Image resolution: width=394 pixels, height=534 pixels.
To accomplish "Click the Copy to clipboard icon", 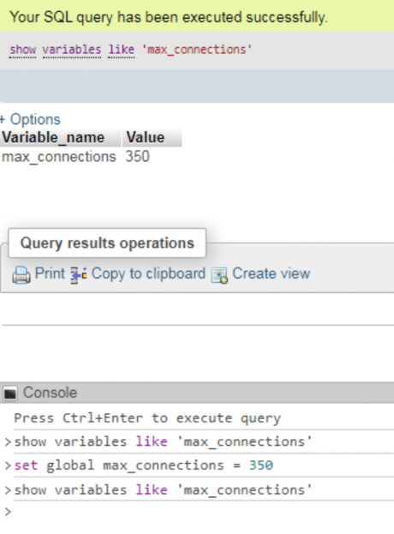I will point(79,275).
